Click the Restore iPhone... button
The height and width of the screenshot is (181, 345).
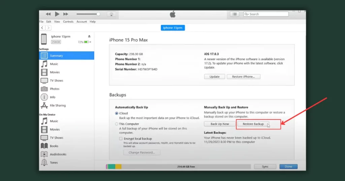tap(243, 77)
